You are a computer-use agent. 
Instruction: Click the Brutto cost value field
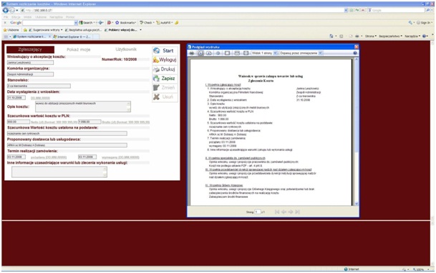pos(89,121)
